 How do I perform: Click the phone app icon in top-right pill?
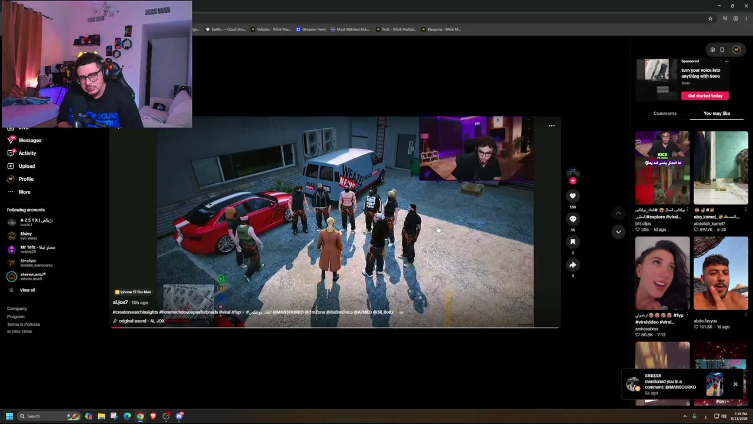pyautogui.click(x=722, y=49)
